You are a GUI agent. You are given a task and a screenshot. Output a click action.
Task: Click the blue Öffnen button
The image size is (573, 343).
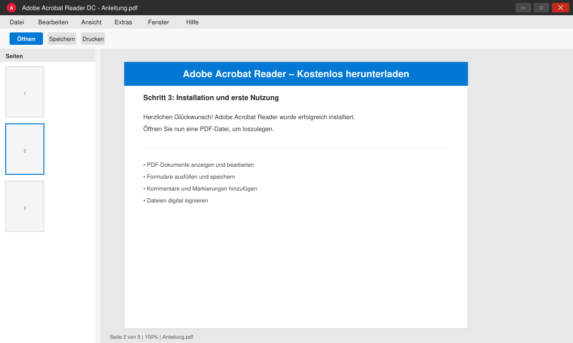(26, 39)
